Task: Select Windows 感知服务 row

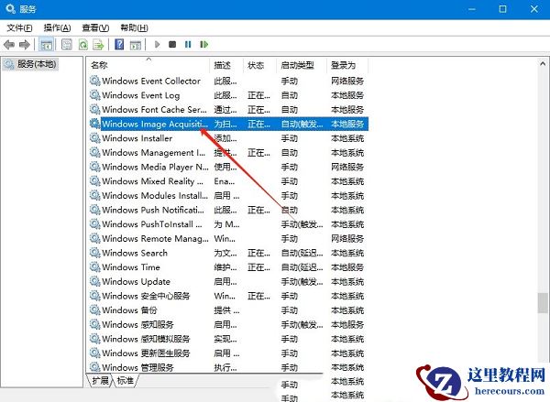Action: point(228,324)
